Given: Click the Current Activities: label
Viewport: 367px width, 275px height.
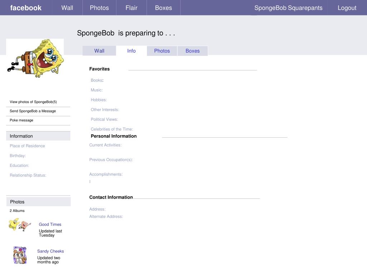Looking at the screenshot, I should click(x=105, y=145).
